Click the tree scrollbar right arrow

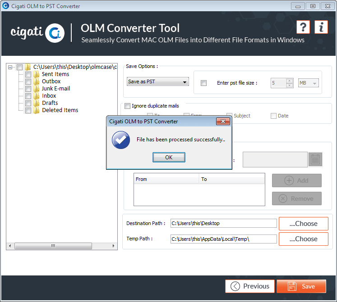114,246
